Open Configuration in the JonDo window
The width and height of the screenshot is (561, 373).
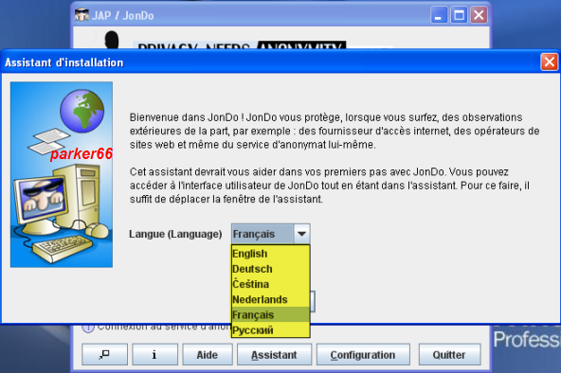pyautogui.click(x=363, y=355)
